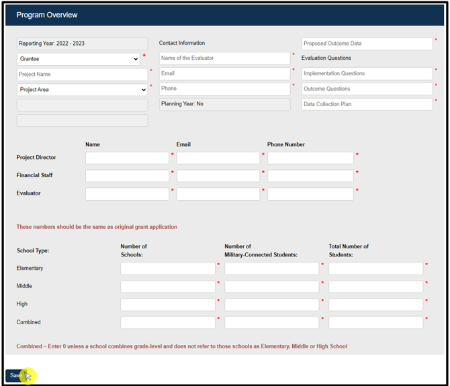Click the Proposed Outcome Data field
This screenshot has height=386, width=450.
click(367, 44)
